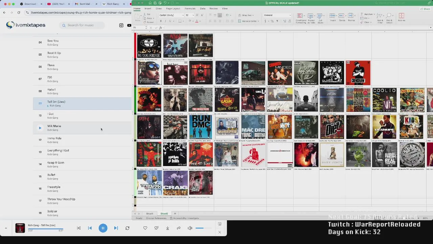This screenshot has width=433, height=244.
Task: Select track 04 See You
Action: tap(82, 42)
